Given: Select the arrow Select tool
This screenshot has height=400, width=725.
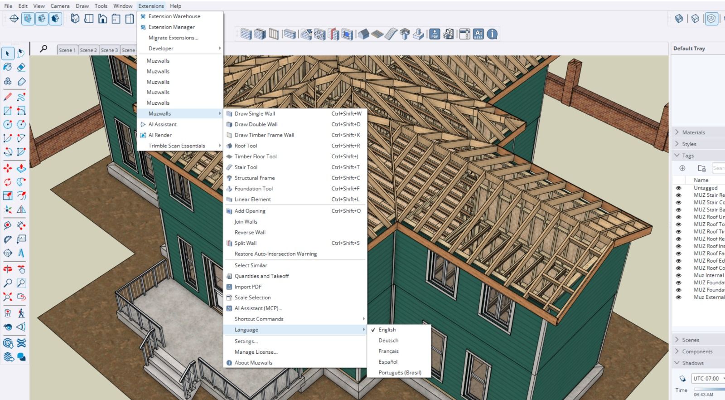Looking at the screenshot, I should coord(8,54).
